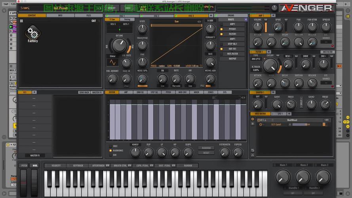Add a new oscillator with plus button
This screenshot has height=198, width=352.
[x=211, y=15]
